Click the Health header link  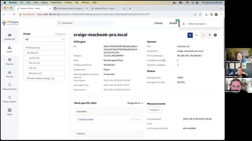pos(173,23)
